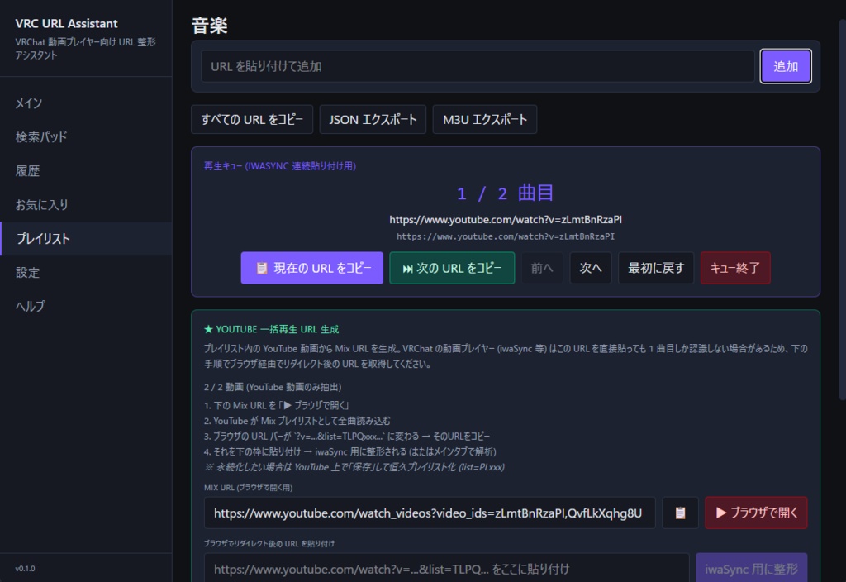Click the 前へ queue button

point(542,268)
